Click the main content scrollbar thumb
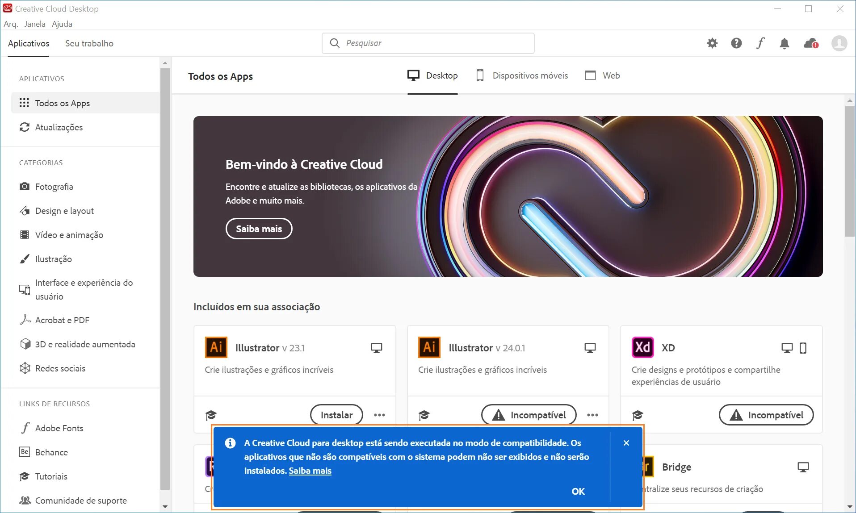Viewport: 856px width, 513px height. pyautogui.click(x=850, y=171)
